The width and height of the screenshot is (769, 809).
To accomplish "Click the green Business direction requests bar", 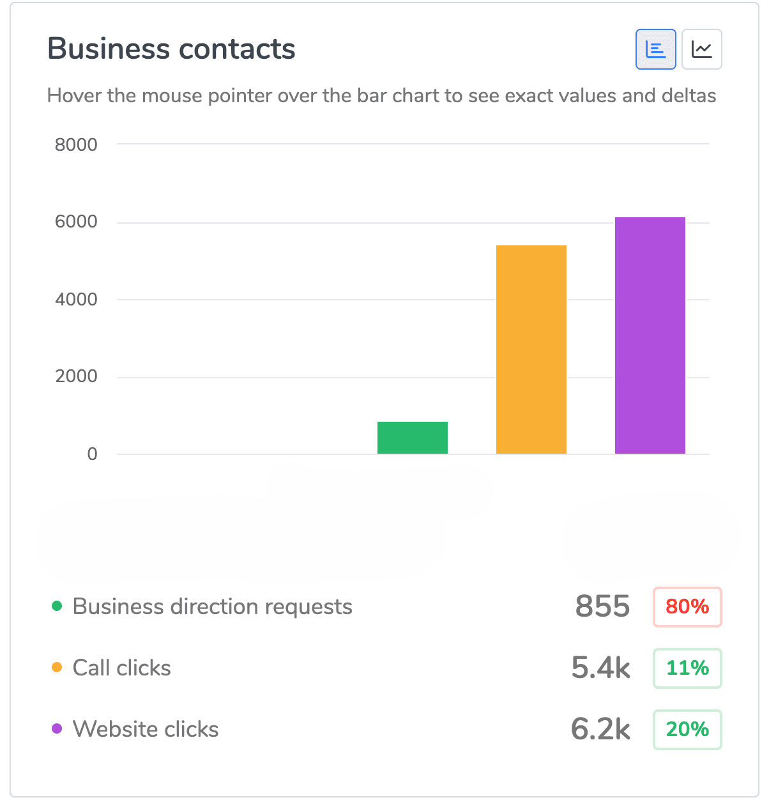I will click(412, 438).
